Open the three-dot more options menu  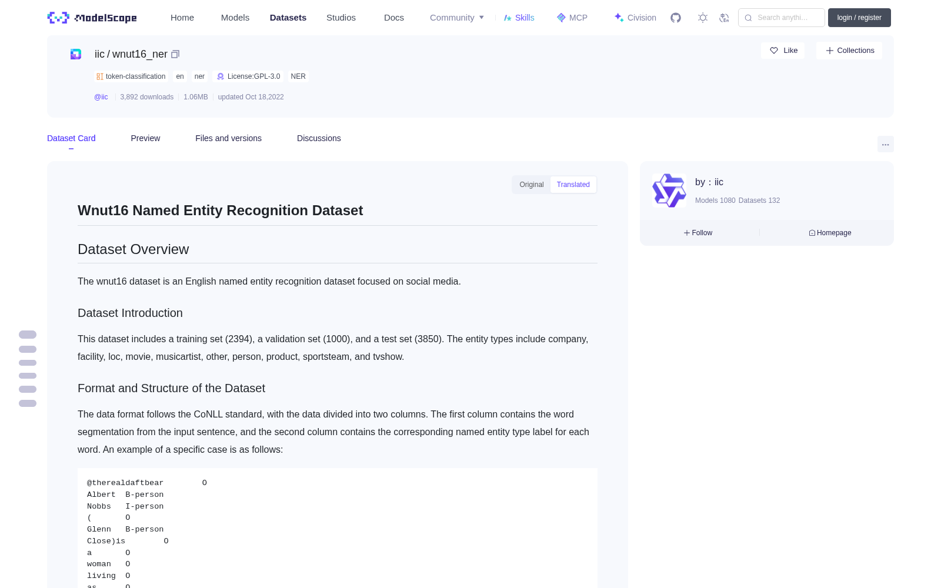(x=885, y=144)
